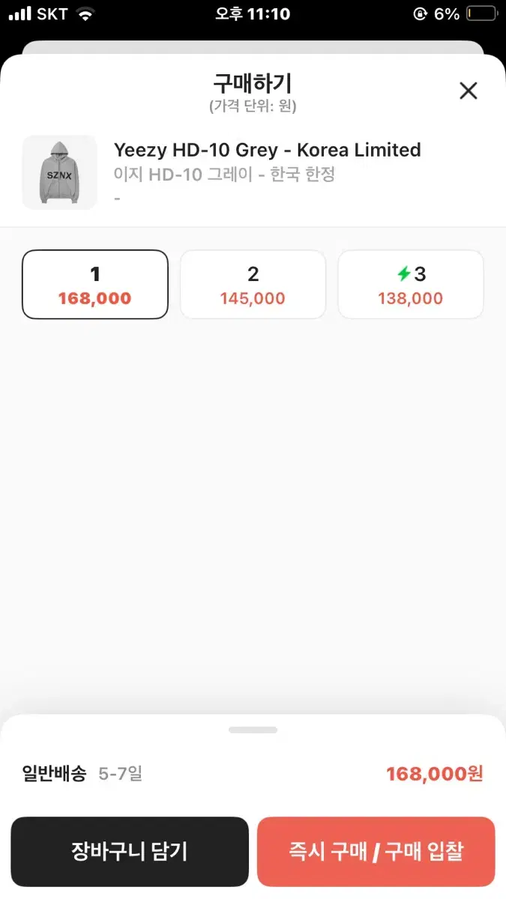Open the grey hoodie product thumbnail

click(59, 172)
